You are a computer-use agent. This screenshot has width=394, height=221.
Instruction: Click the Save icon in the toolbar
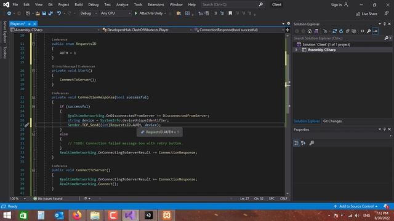44,14
